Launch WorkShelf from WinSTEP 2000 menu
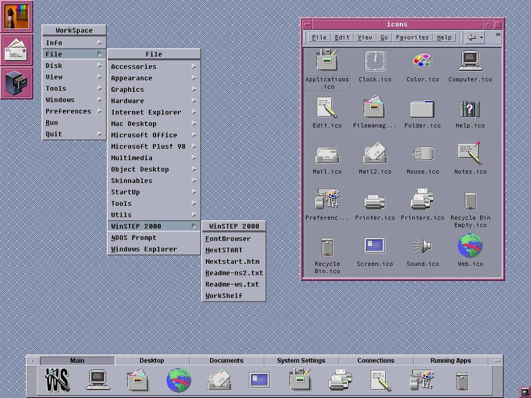Screen dimensions: 531x398 click(x=234, y=296)
